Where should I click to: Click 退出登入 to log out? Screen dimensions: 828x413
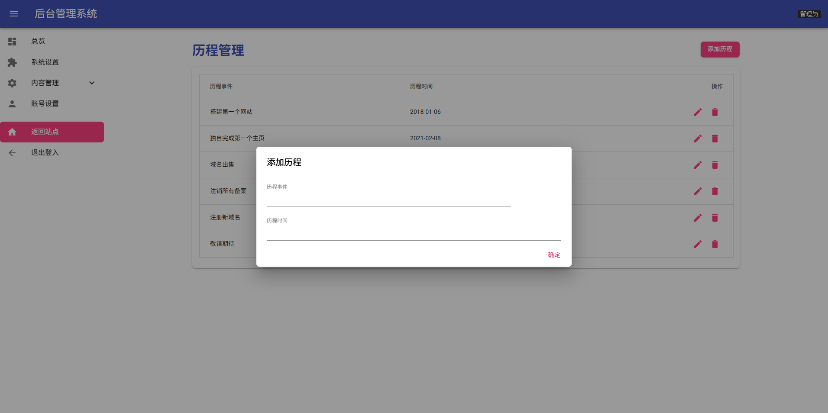[45, 152]
